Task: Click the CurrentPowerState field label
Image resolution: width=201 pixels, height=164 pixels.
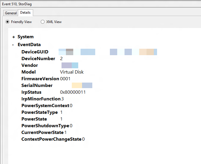Action: [x=42, y=132]
